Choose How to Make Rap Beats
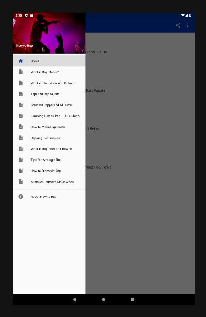 (49, 127)
